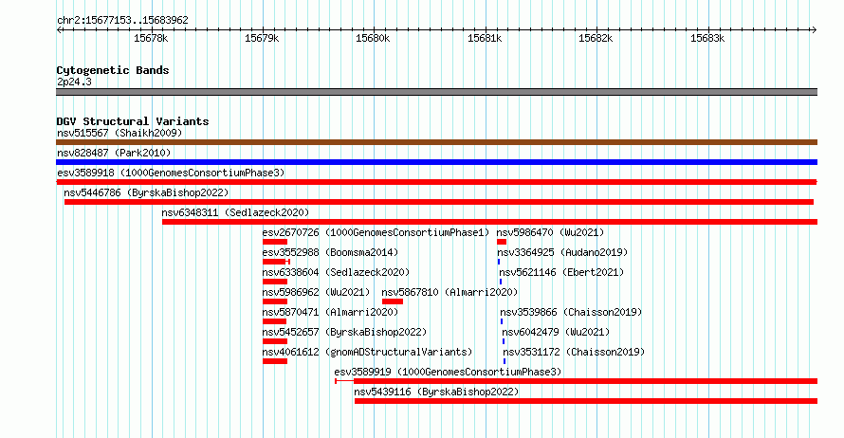844x438 pixels.
Task: Select the brown nsv515567 variant bar
Action: (x=436, y=142)
